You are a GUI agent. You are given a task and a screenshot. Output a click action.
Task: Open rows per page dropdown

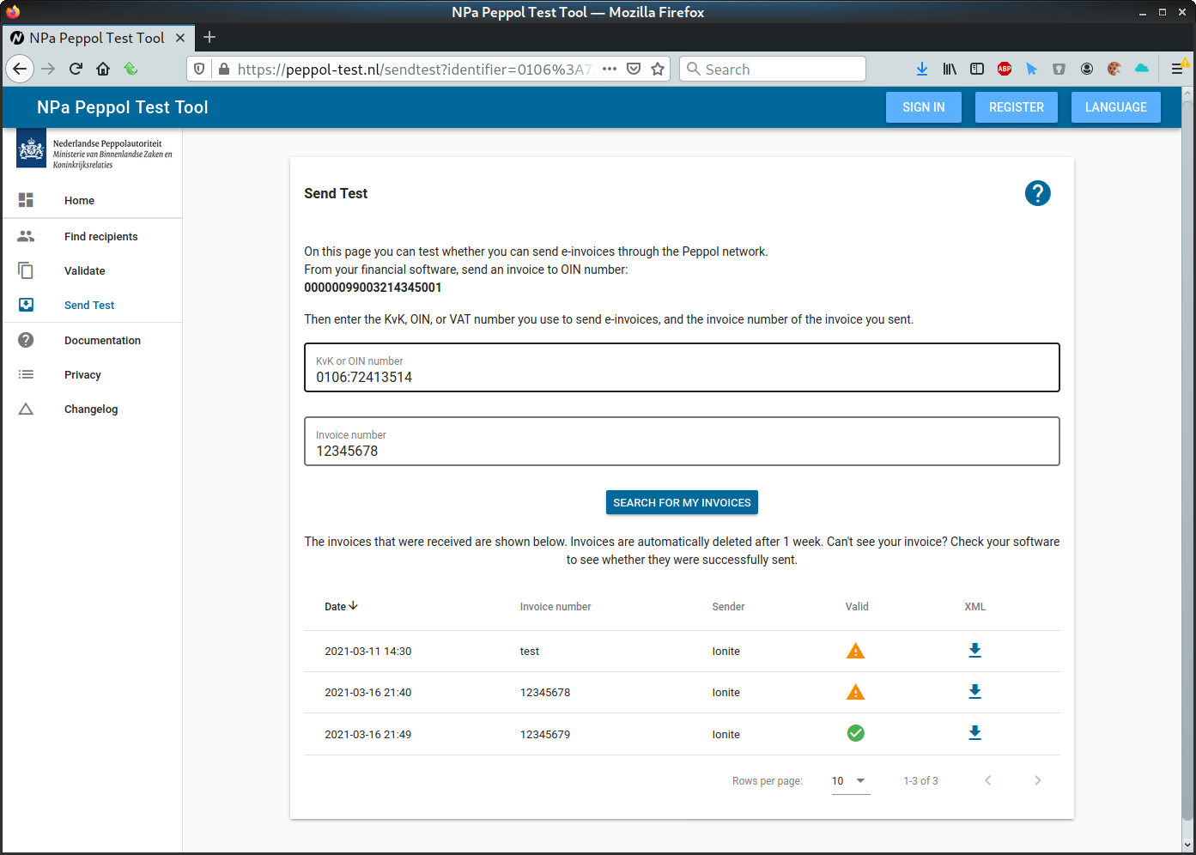coord(850,781)
